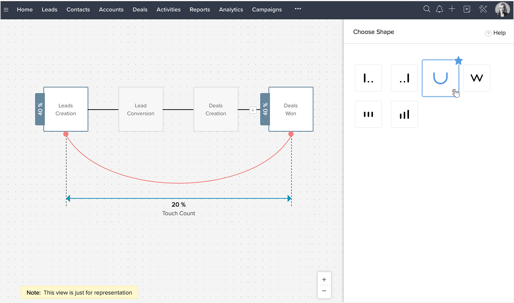Select the U-shaped attribution model

coord(440,78)
